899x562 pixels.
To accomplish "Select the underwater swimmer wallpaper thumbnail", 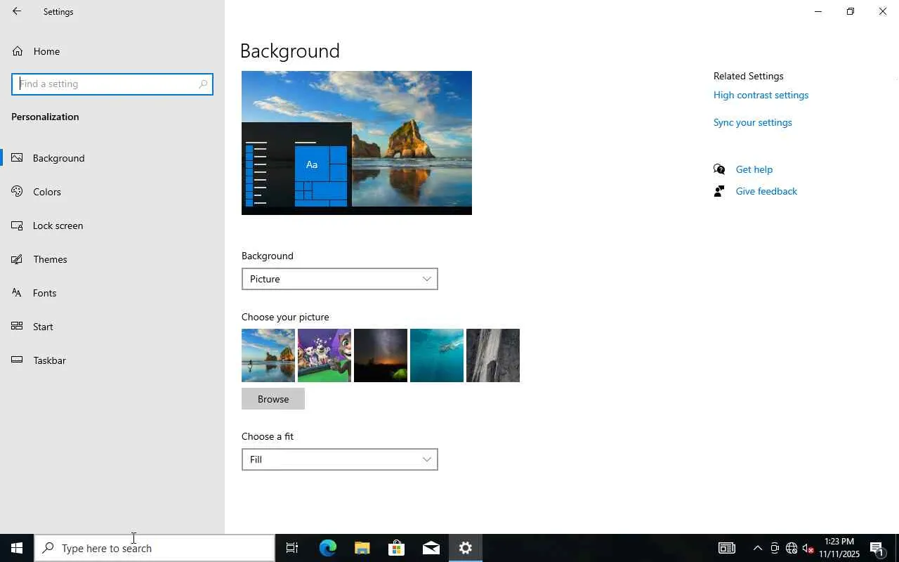I will [x=437, y=355].
